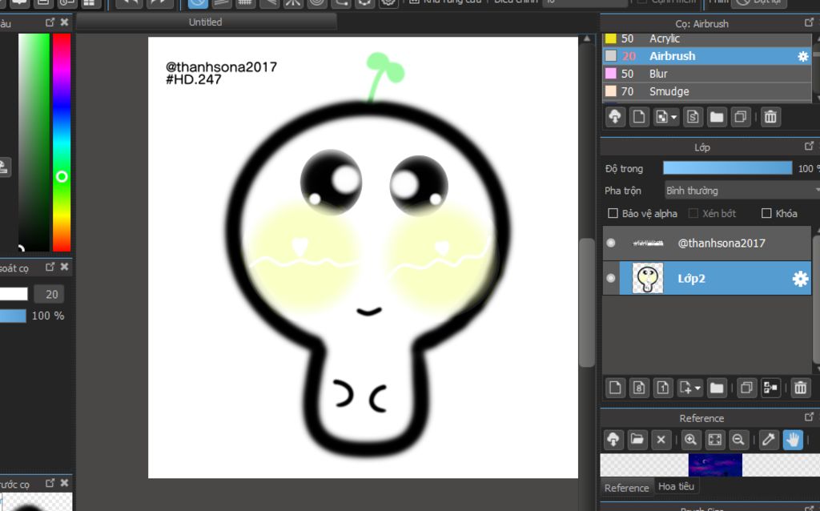820x511 pixels.
Task: Click the Airbrush brush row
Action: pyautogui.click(x=707, y=56)
